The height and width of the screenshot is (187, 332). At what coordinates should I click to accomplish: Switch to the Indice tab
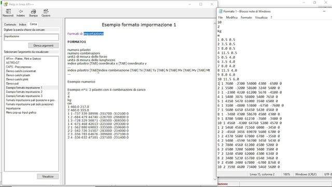pyautogui.click(x=22, y=24)
